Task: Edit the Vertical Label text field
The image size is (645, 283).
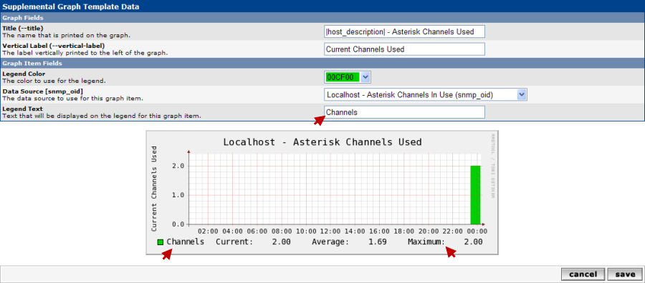Action: pos(404,49)
